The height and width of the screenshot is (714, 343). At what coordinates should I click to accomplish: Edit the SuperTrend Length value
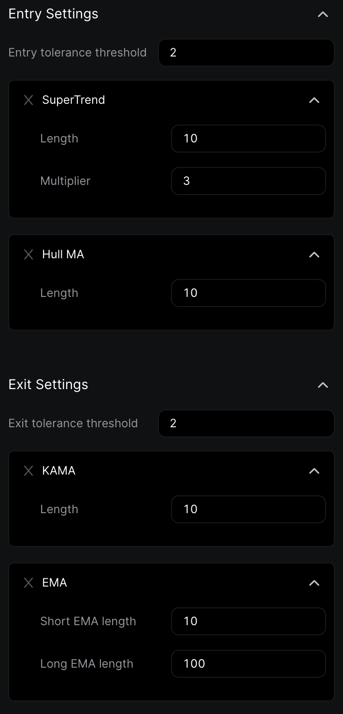248,139
